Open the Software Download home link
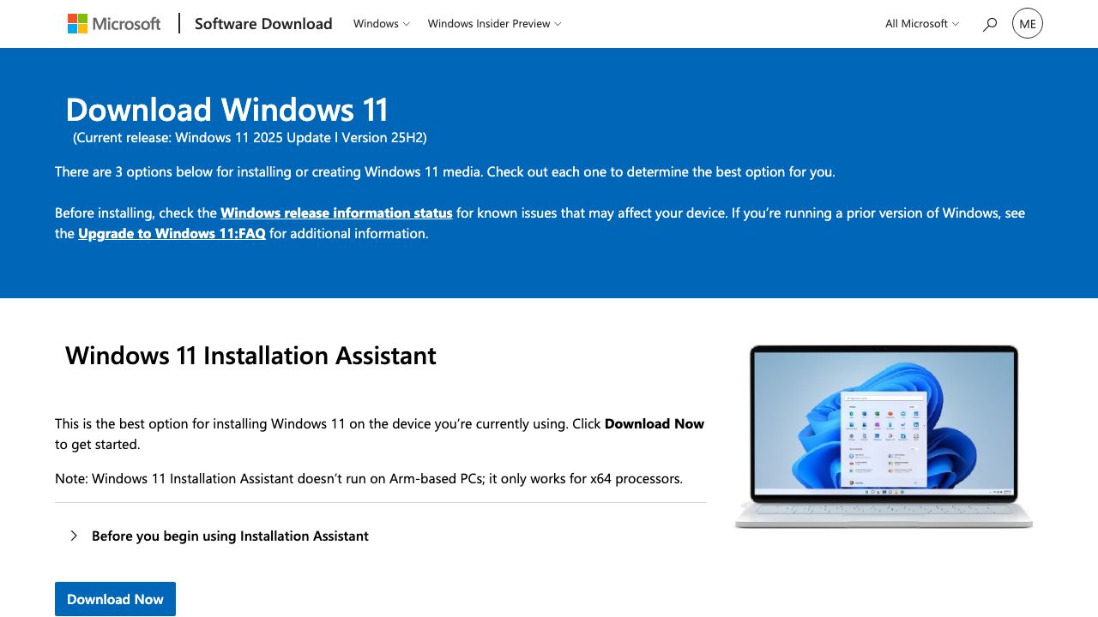1098x617 pixels. tap(263, 24)
